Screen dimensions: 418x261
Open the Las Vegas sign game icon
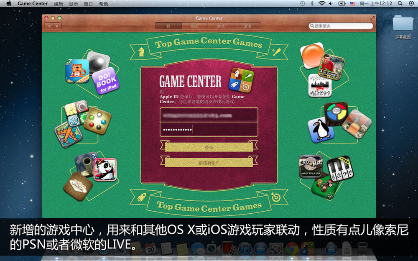click(x=78, y=187)
